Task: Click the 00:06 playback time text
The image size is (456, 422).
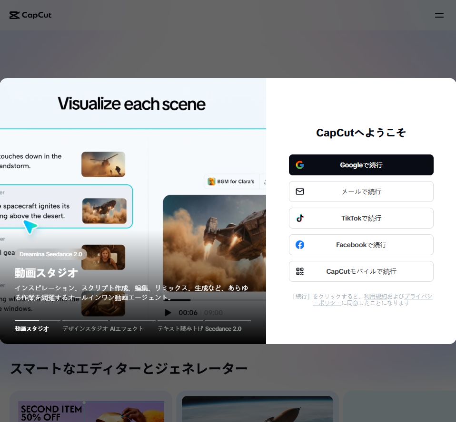Action: click(x=188, y=313)
